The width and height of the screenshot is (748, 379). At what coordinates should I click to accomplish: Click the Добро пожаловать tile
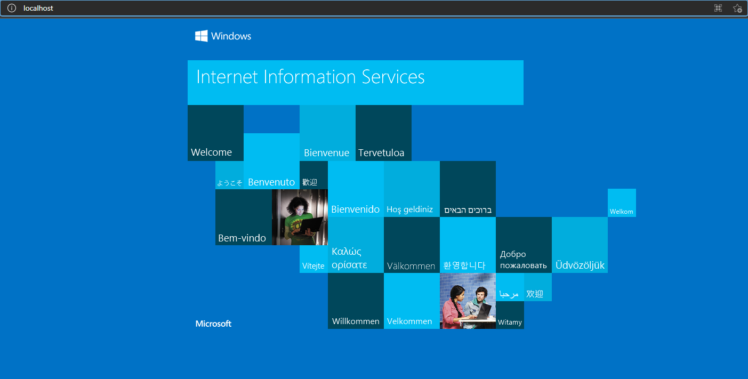pyautogui.click(x=524, y=245)
